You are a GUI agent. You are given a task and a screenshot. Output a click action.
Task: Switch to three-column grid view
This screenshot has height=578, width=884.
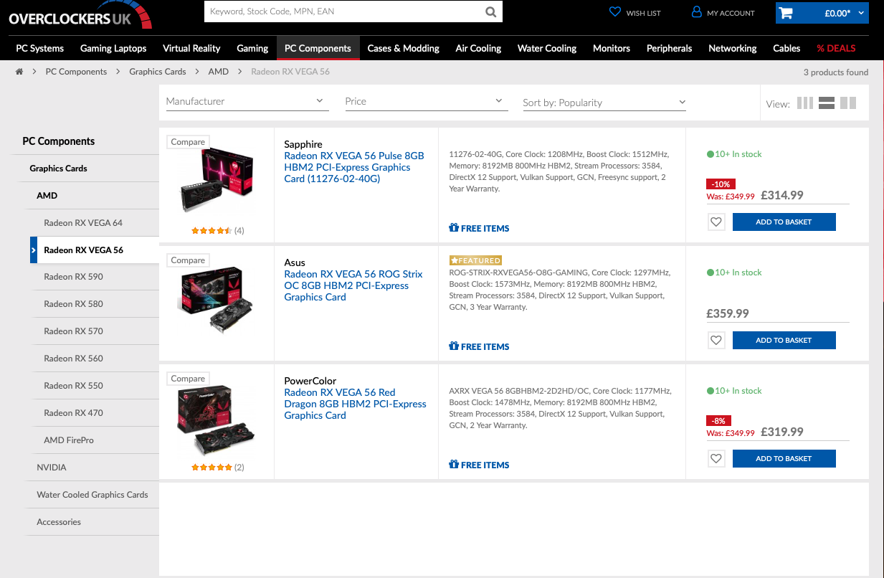coord(805,103)
